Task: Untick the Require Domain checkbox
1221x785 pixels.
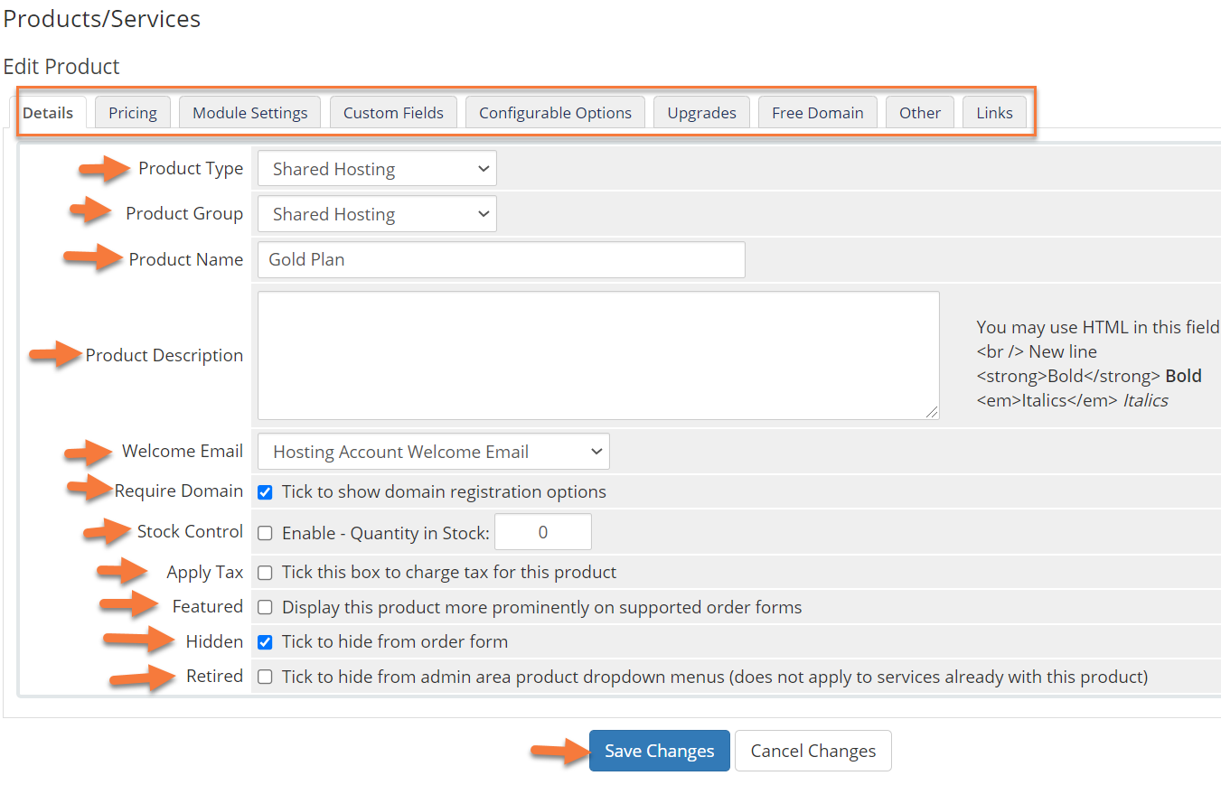Action: point(265,492)
